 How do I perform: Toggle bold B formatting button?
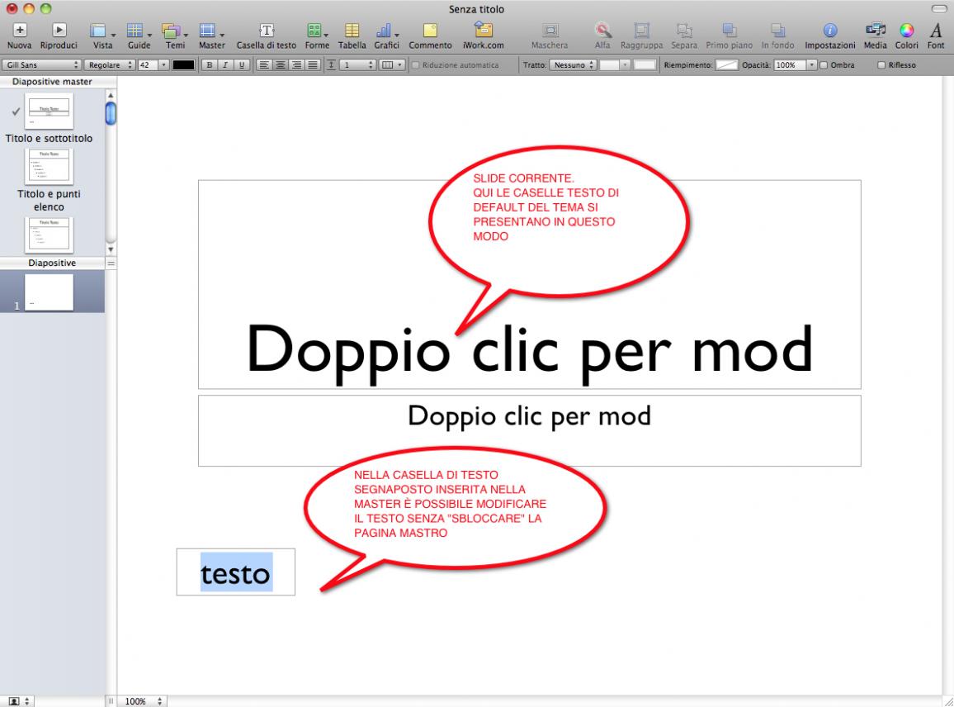point(210,64)
